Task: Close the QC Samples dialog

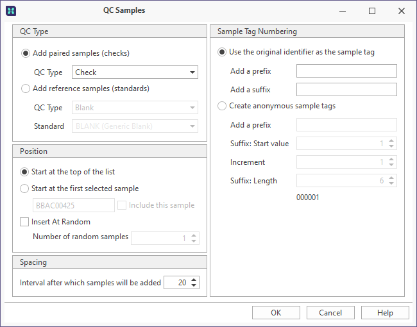Action: pyautogui.click(x=402, y=11)
